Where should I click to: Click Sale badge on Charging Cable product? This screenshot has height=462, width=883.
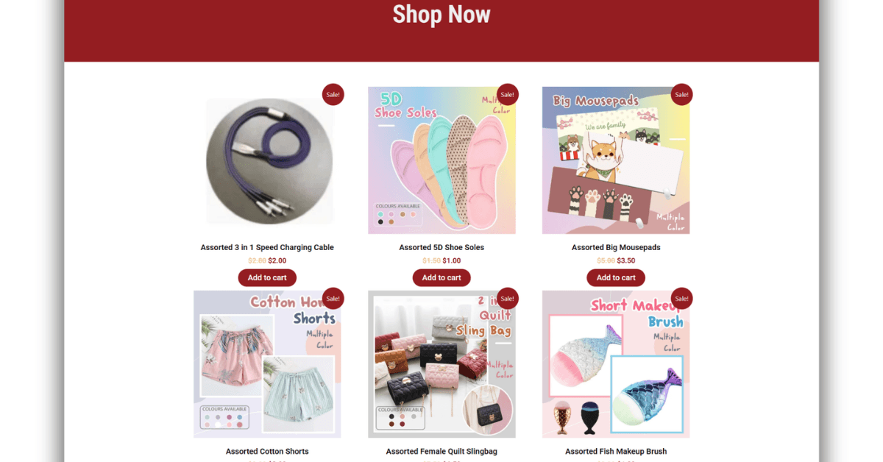pyautogui.click(x=333, y=94)
